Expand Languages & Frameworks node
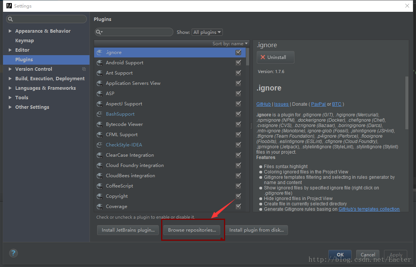The width and height of the screenshot is (416, 267). click(x=10, y=88)
